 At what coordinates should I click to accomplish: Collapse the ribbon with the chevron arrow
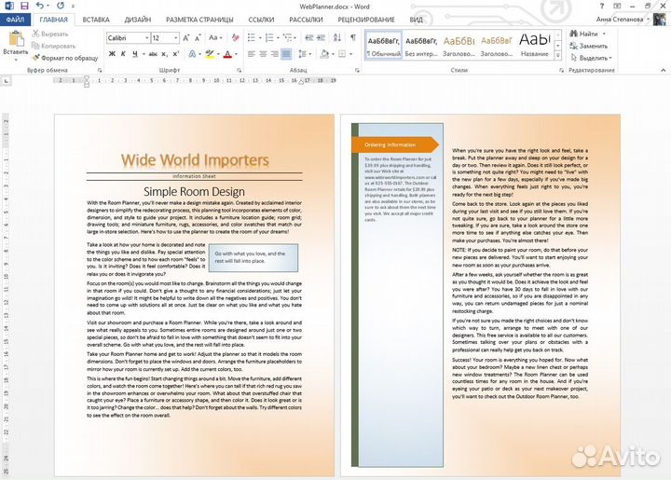click(664, 70)
